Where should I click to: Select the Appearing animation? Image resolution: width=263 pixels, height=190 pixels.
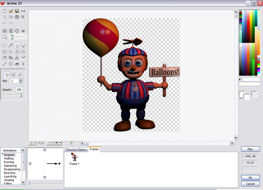[10, 166]
